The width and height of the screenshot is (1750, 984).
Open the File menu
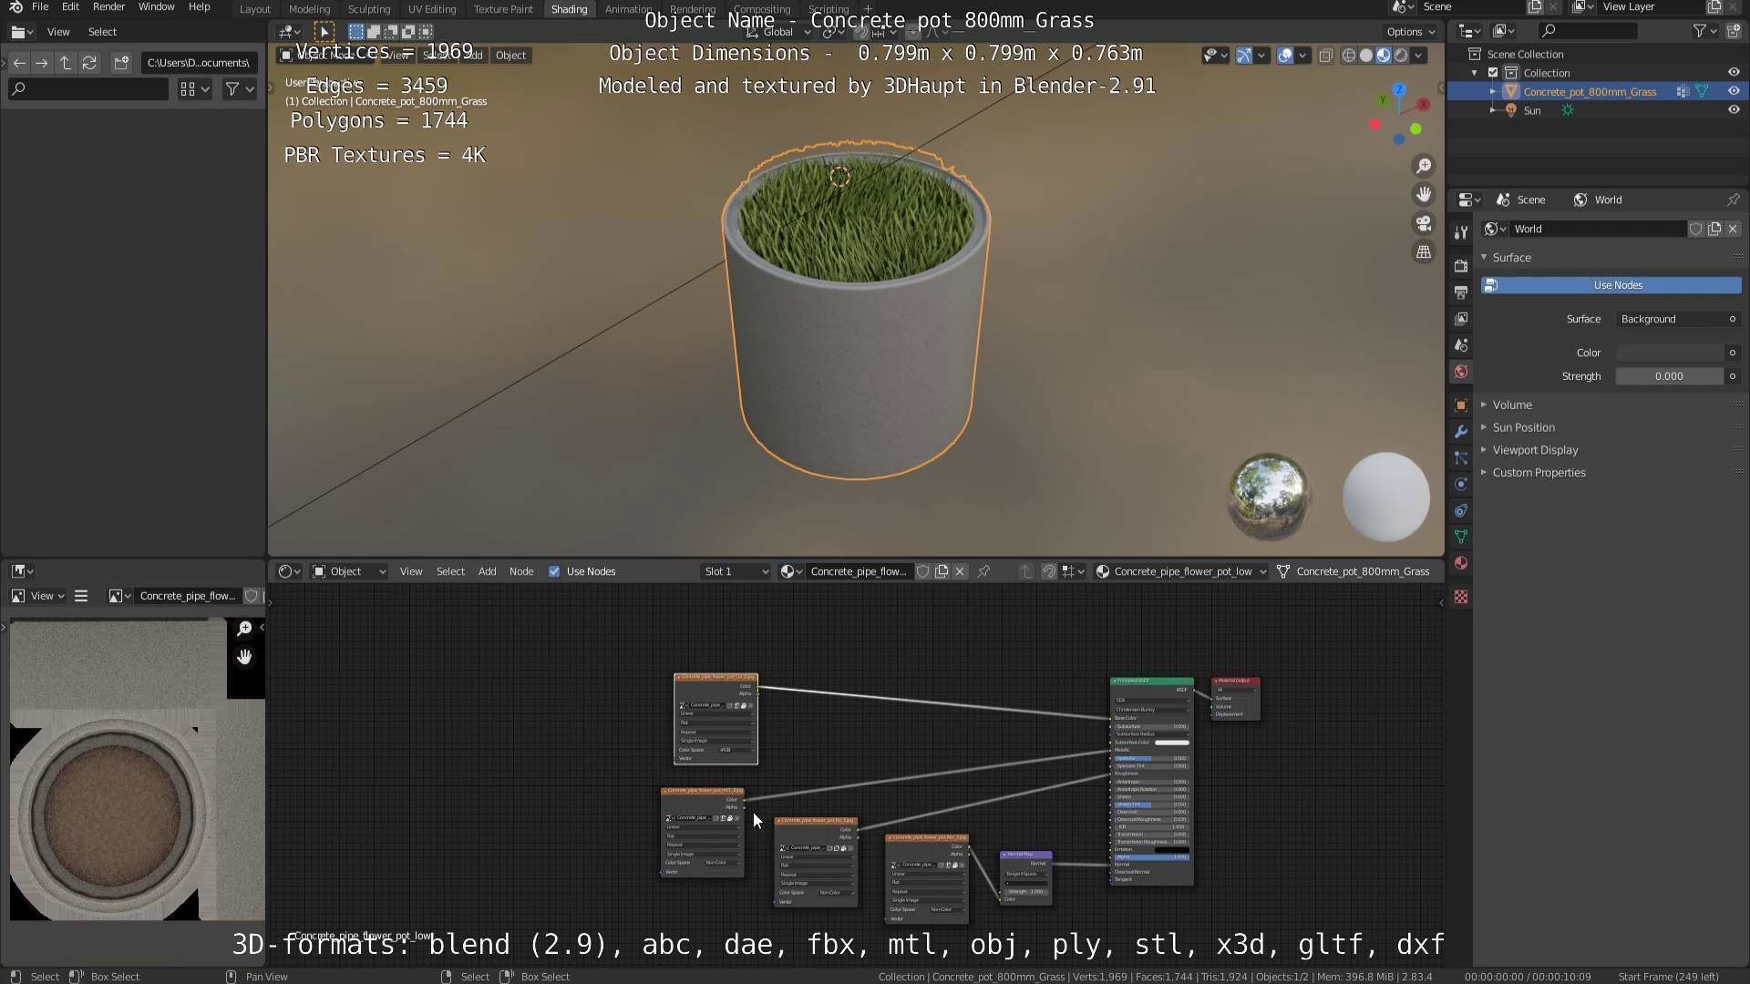point(40,7)
